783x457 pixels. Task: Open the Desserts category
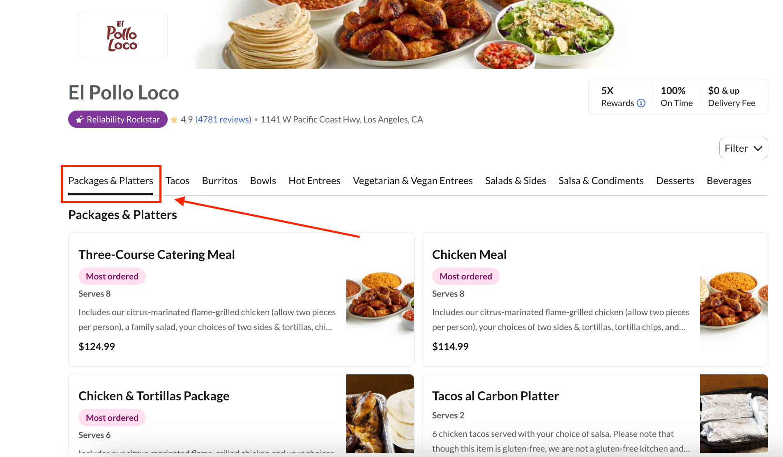pos(675,181)
